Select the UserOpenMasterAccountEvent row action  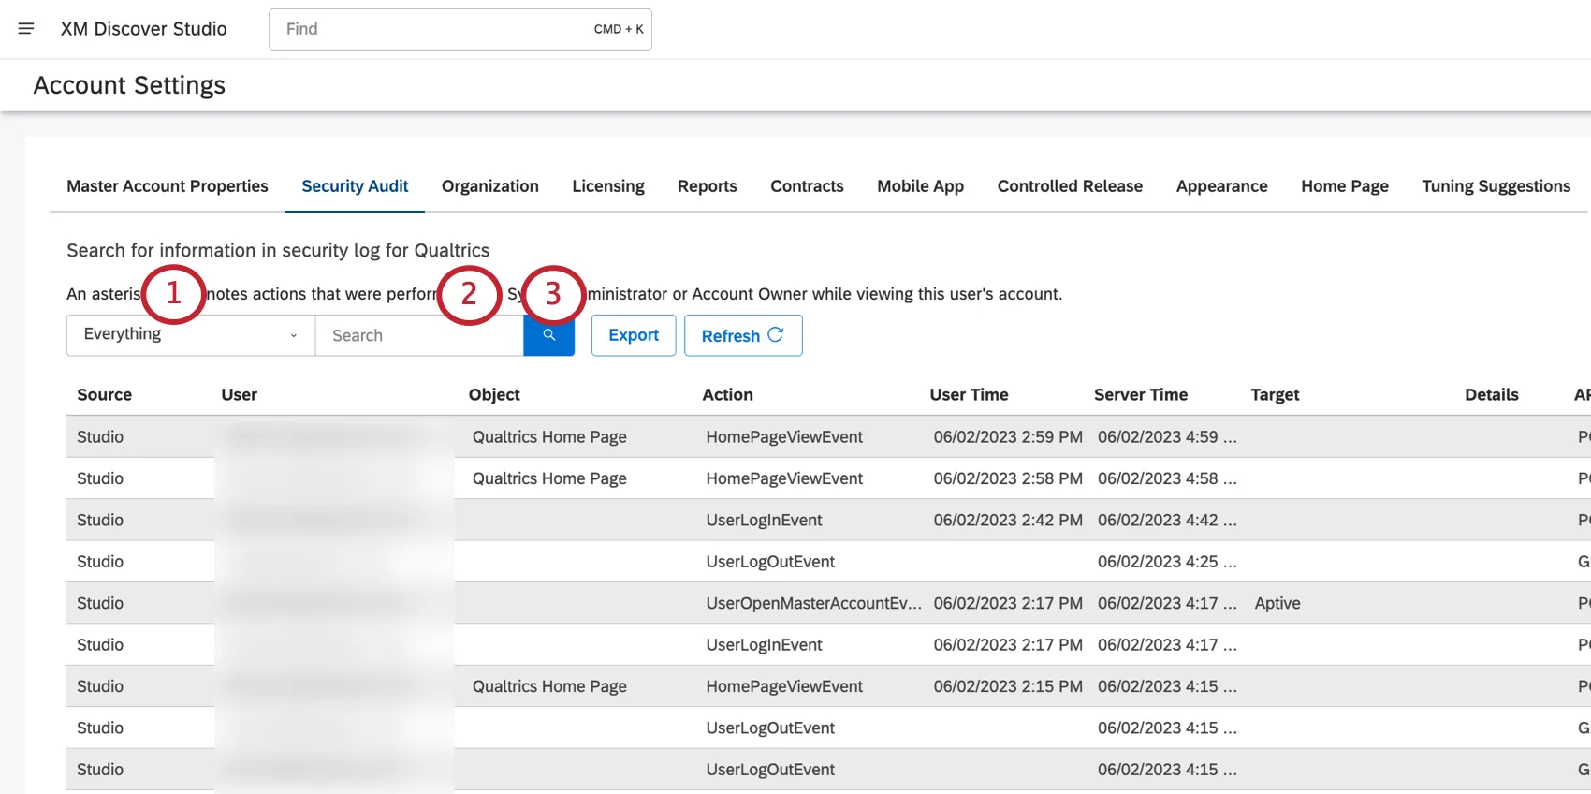812,604
